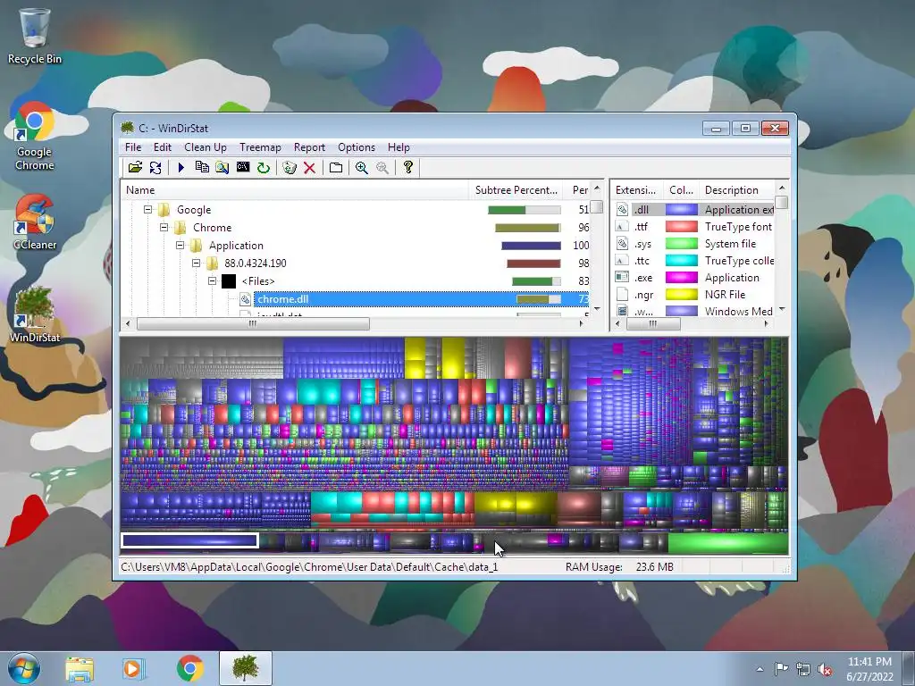
Task: Open the Options menu
Action: (357, 147)
